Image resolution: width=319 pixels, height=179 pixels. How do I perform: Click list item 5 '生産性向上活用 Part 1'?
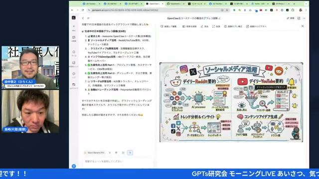(102, 65)
